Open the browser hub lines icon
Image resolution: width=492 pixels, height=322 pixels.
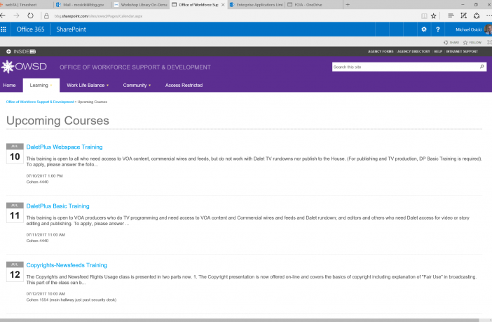tap(451, 15)
